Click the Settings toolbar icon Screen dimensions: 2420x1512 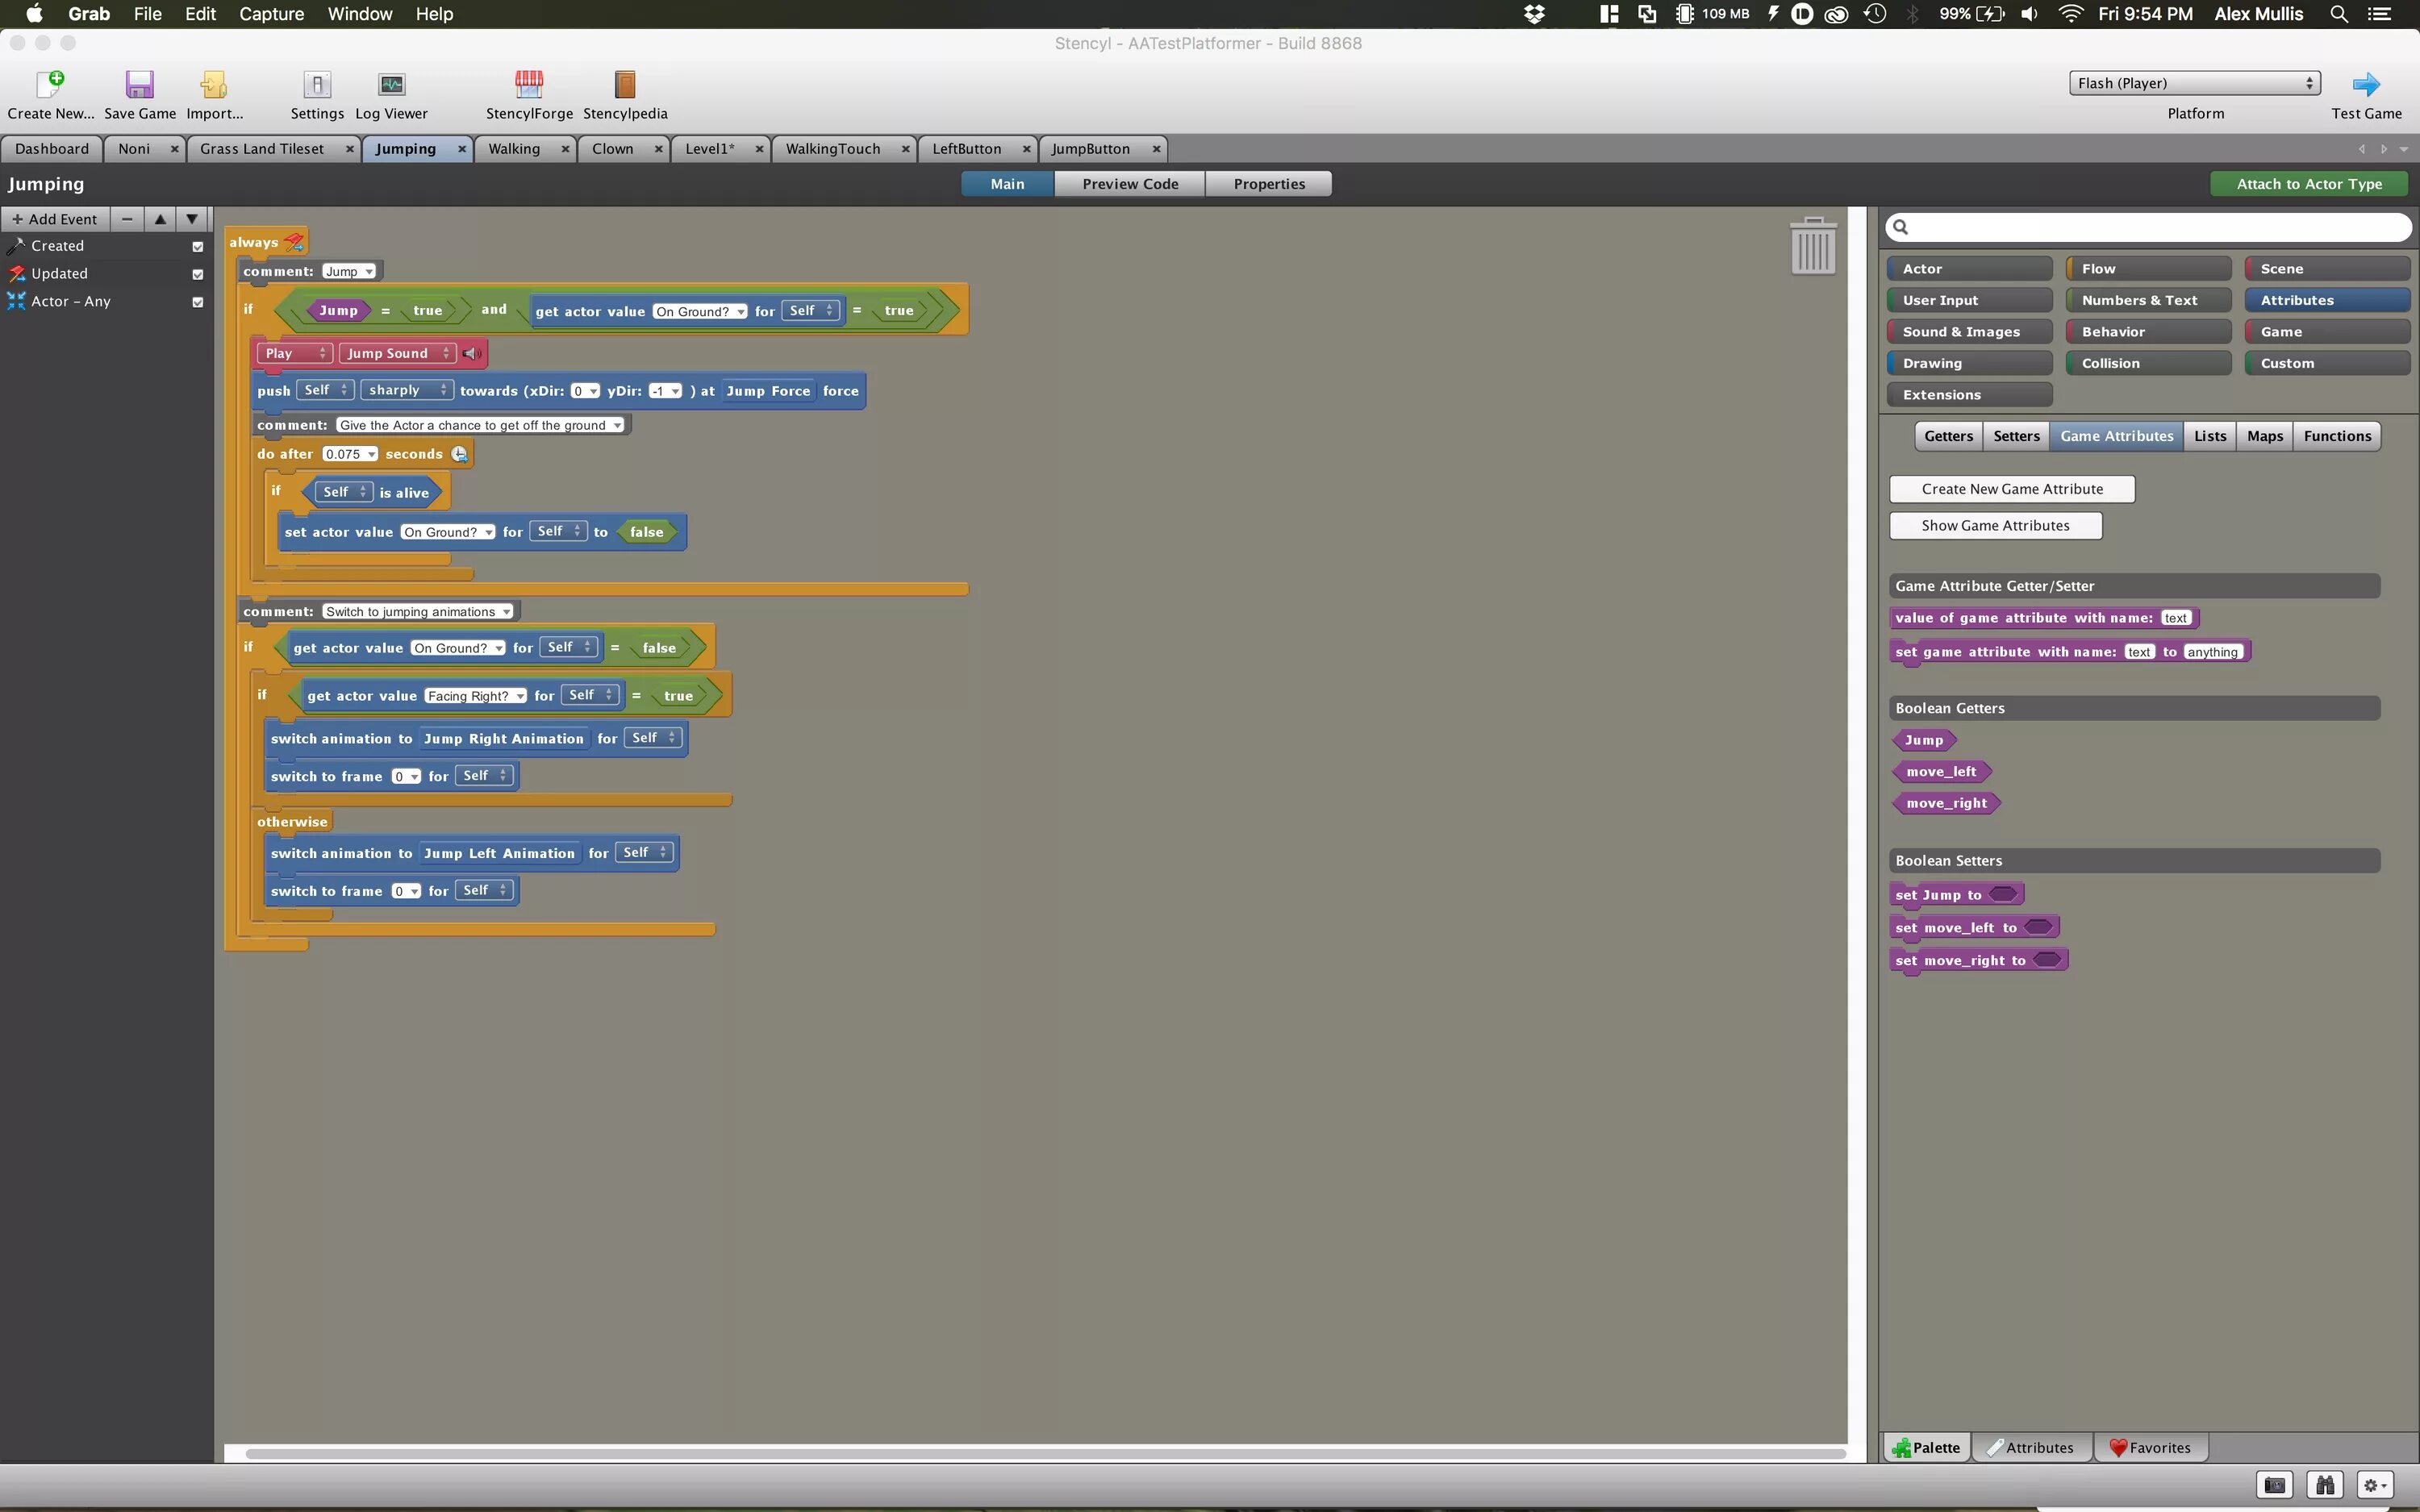pos(317,84)
